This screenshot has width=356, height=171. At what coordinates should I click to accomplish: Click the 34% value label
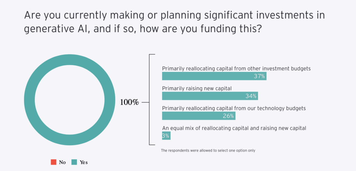pyautogui.click(x=251, y=96)
